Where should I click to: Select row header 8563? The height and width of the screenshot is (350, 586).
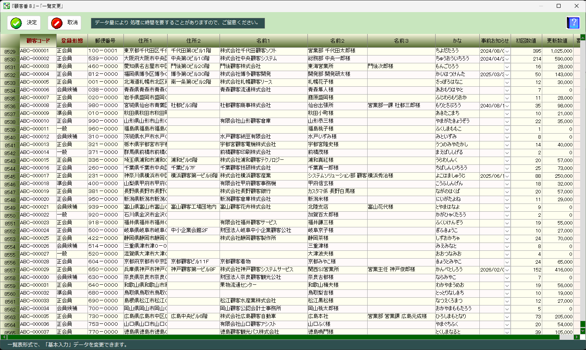10,317
